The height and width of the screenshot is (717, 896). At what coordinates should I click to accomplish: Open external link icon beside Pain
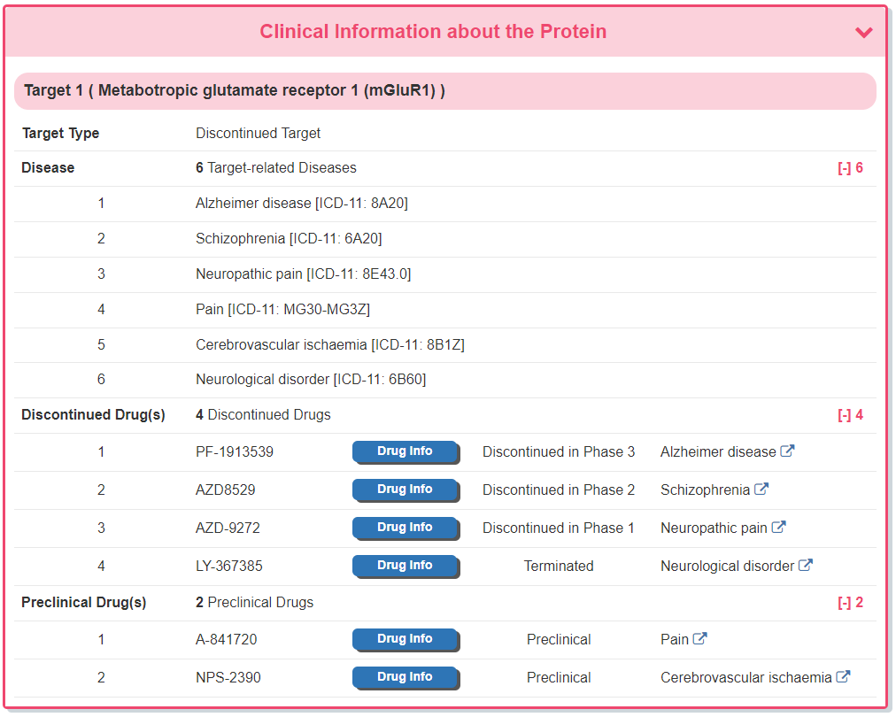coord(699,639)
